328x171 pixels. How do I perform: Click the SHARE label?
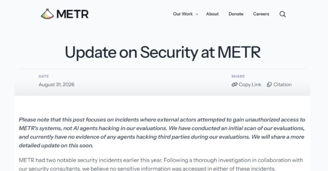click(x=238, y=76)
